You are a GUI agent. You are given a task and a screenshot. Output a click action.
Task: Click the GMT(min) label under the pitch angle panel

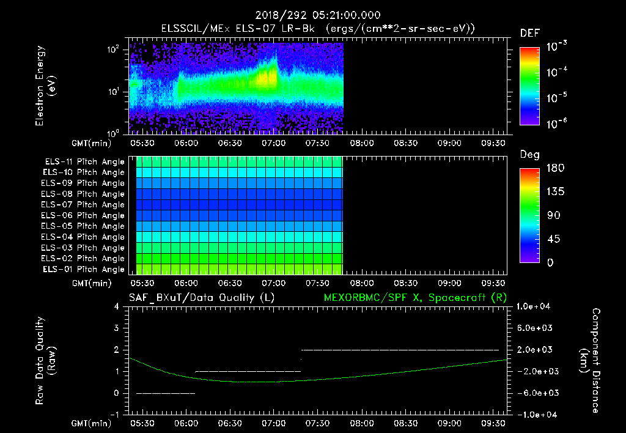(92, 284)
